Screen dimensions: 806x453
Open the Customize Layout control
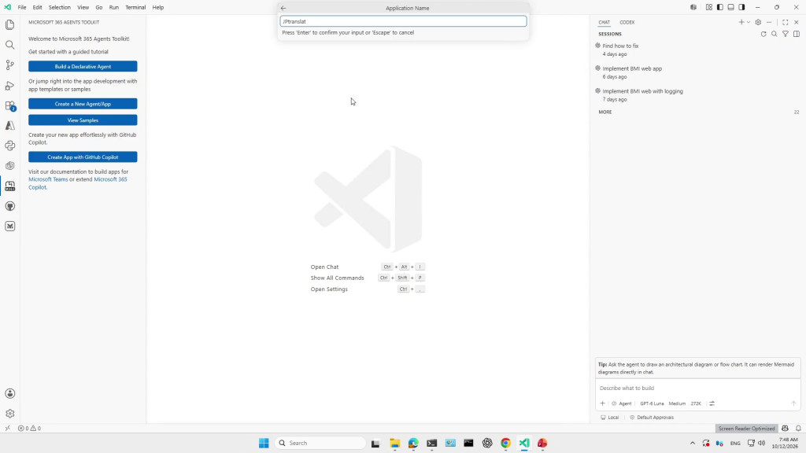pos(709,7)
